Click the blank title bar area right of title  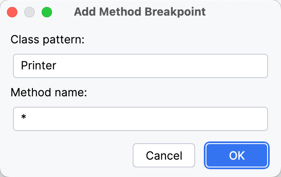click(243, 12)
